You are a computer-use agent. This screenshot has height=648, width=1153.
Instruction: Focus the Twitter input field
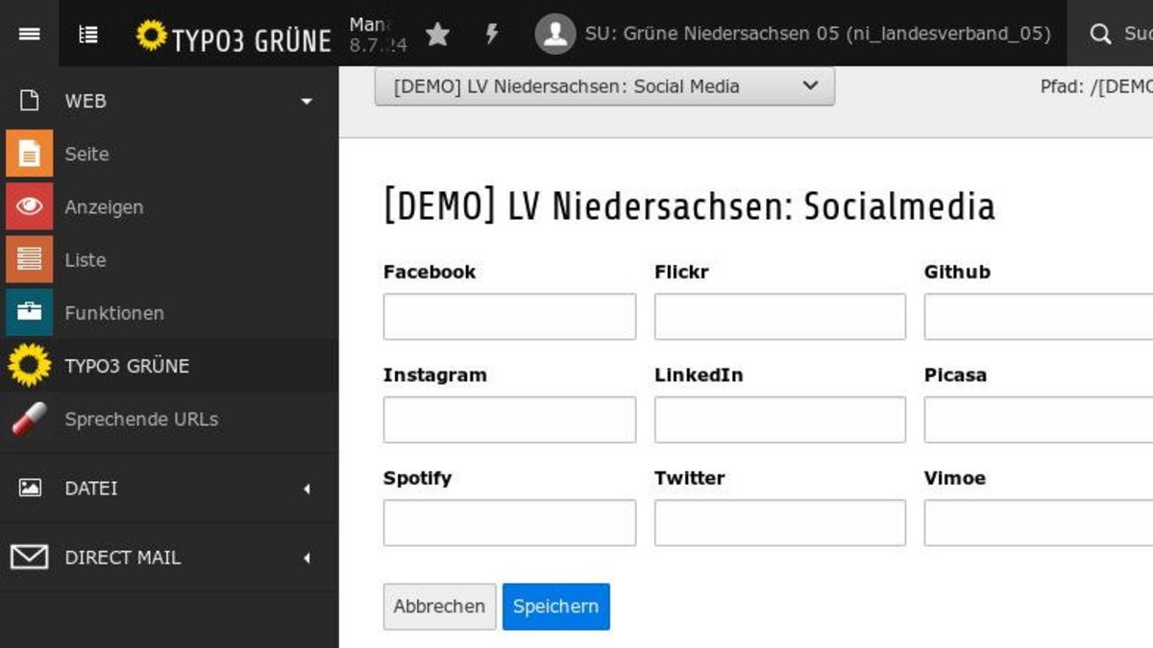click(x=780, y=522)
